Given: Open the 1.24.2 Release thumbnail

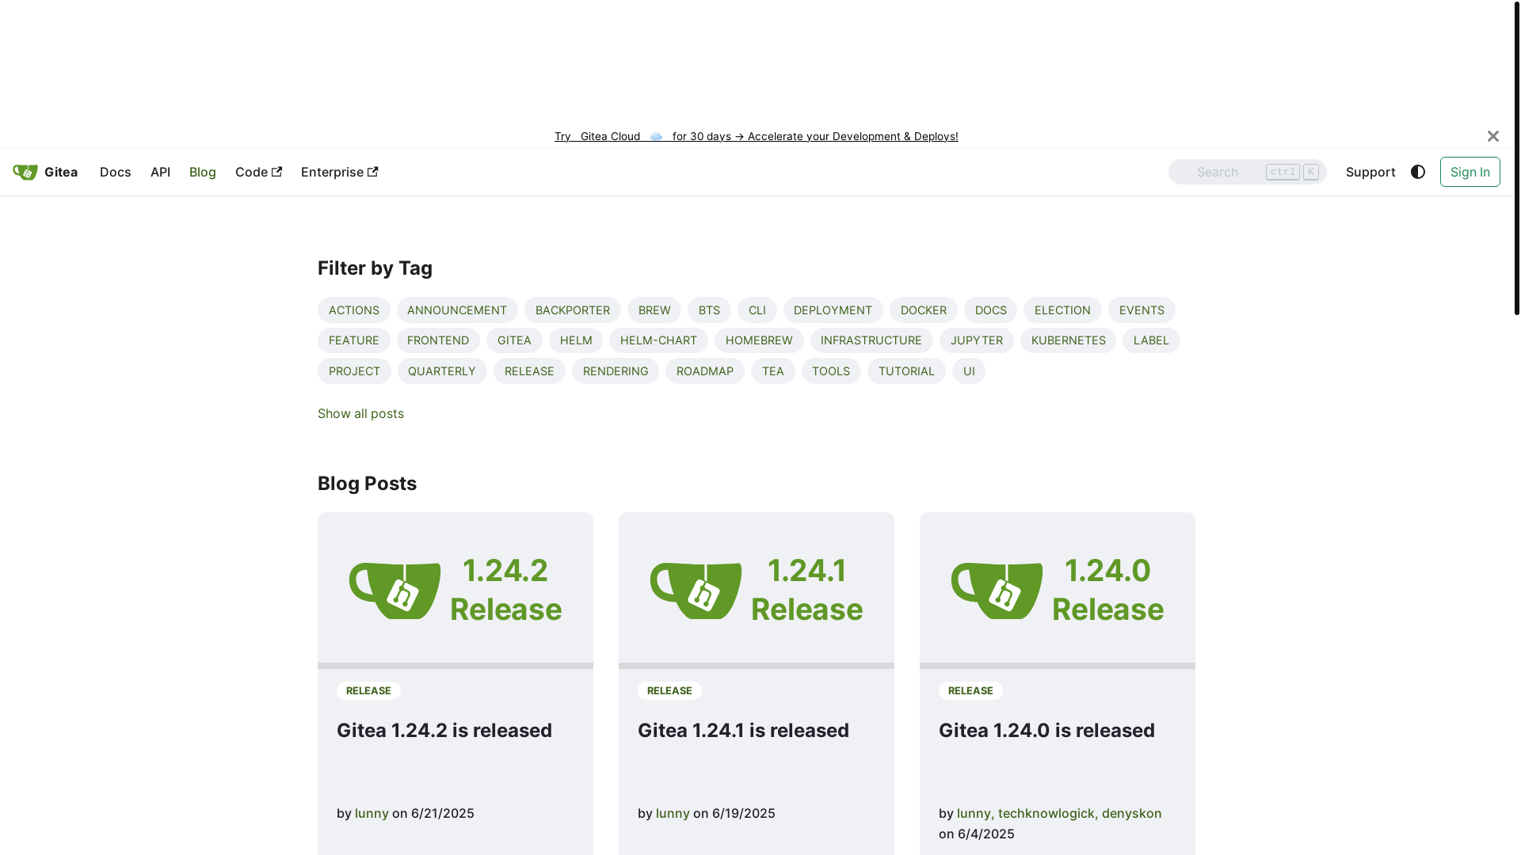Looking at the screenshot, I should tap(456, 591).
